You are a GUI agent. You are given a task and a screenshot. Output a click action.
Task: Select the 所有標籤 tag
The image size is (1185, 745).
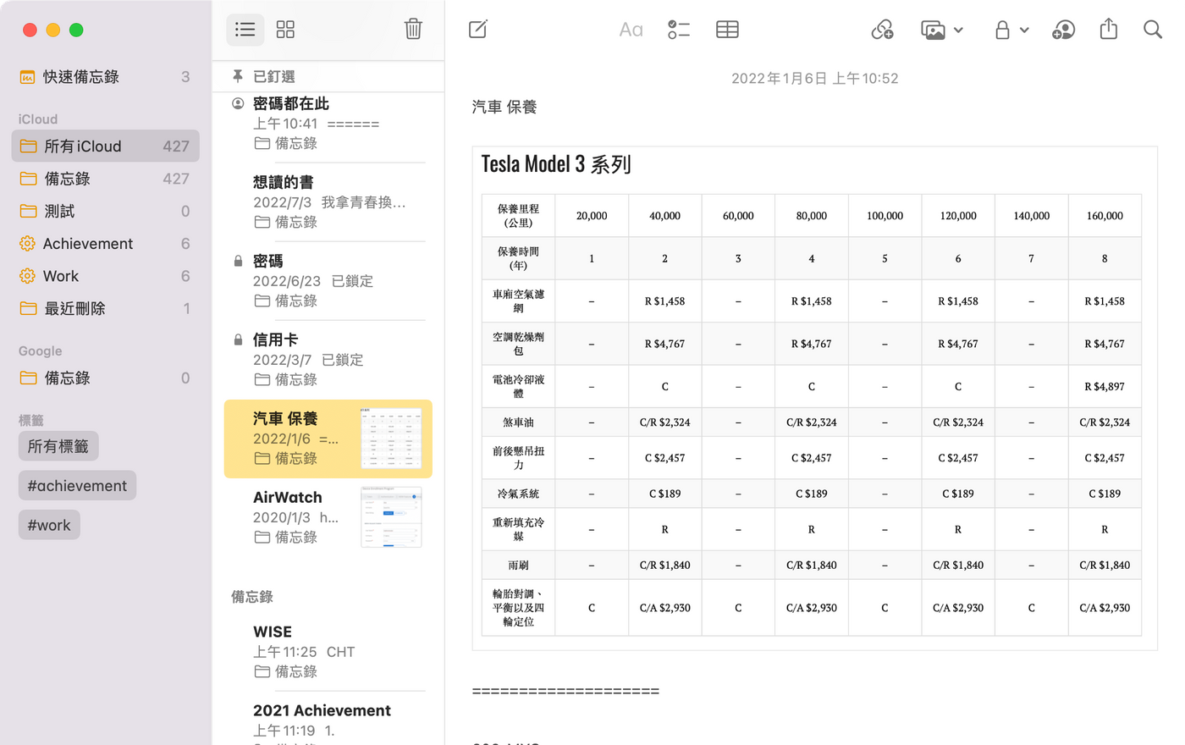tap(58, 446)
